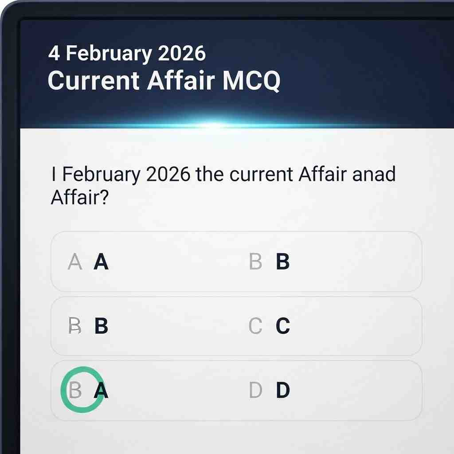Choose bold B answer in top row

(283, 262)
